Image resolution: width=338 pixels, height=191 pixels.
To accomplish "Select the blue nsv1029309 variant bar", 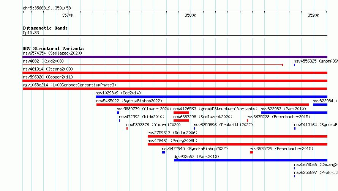I will click(212, 97).
